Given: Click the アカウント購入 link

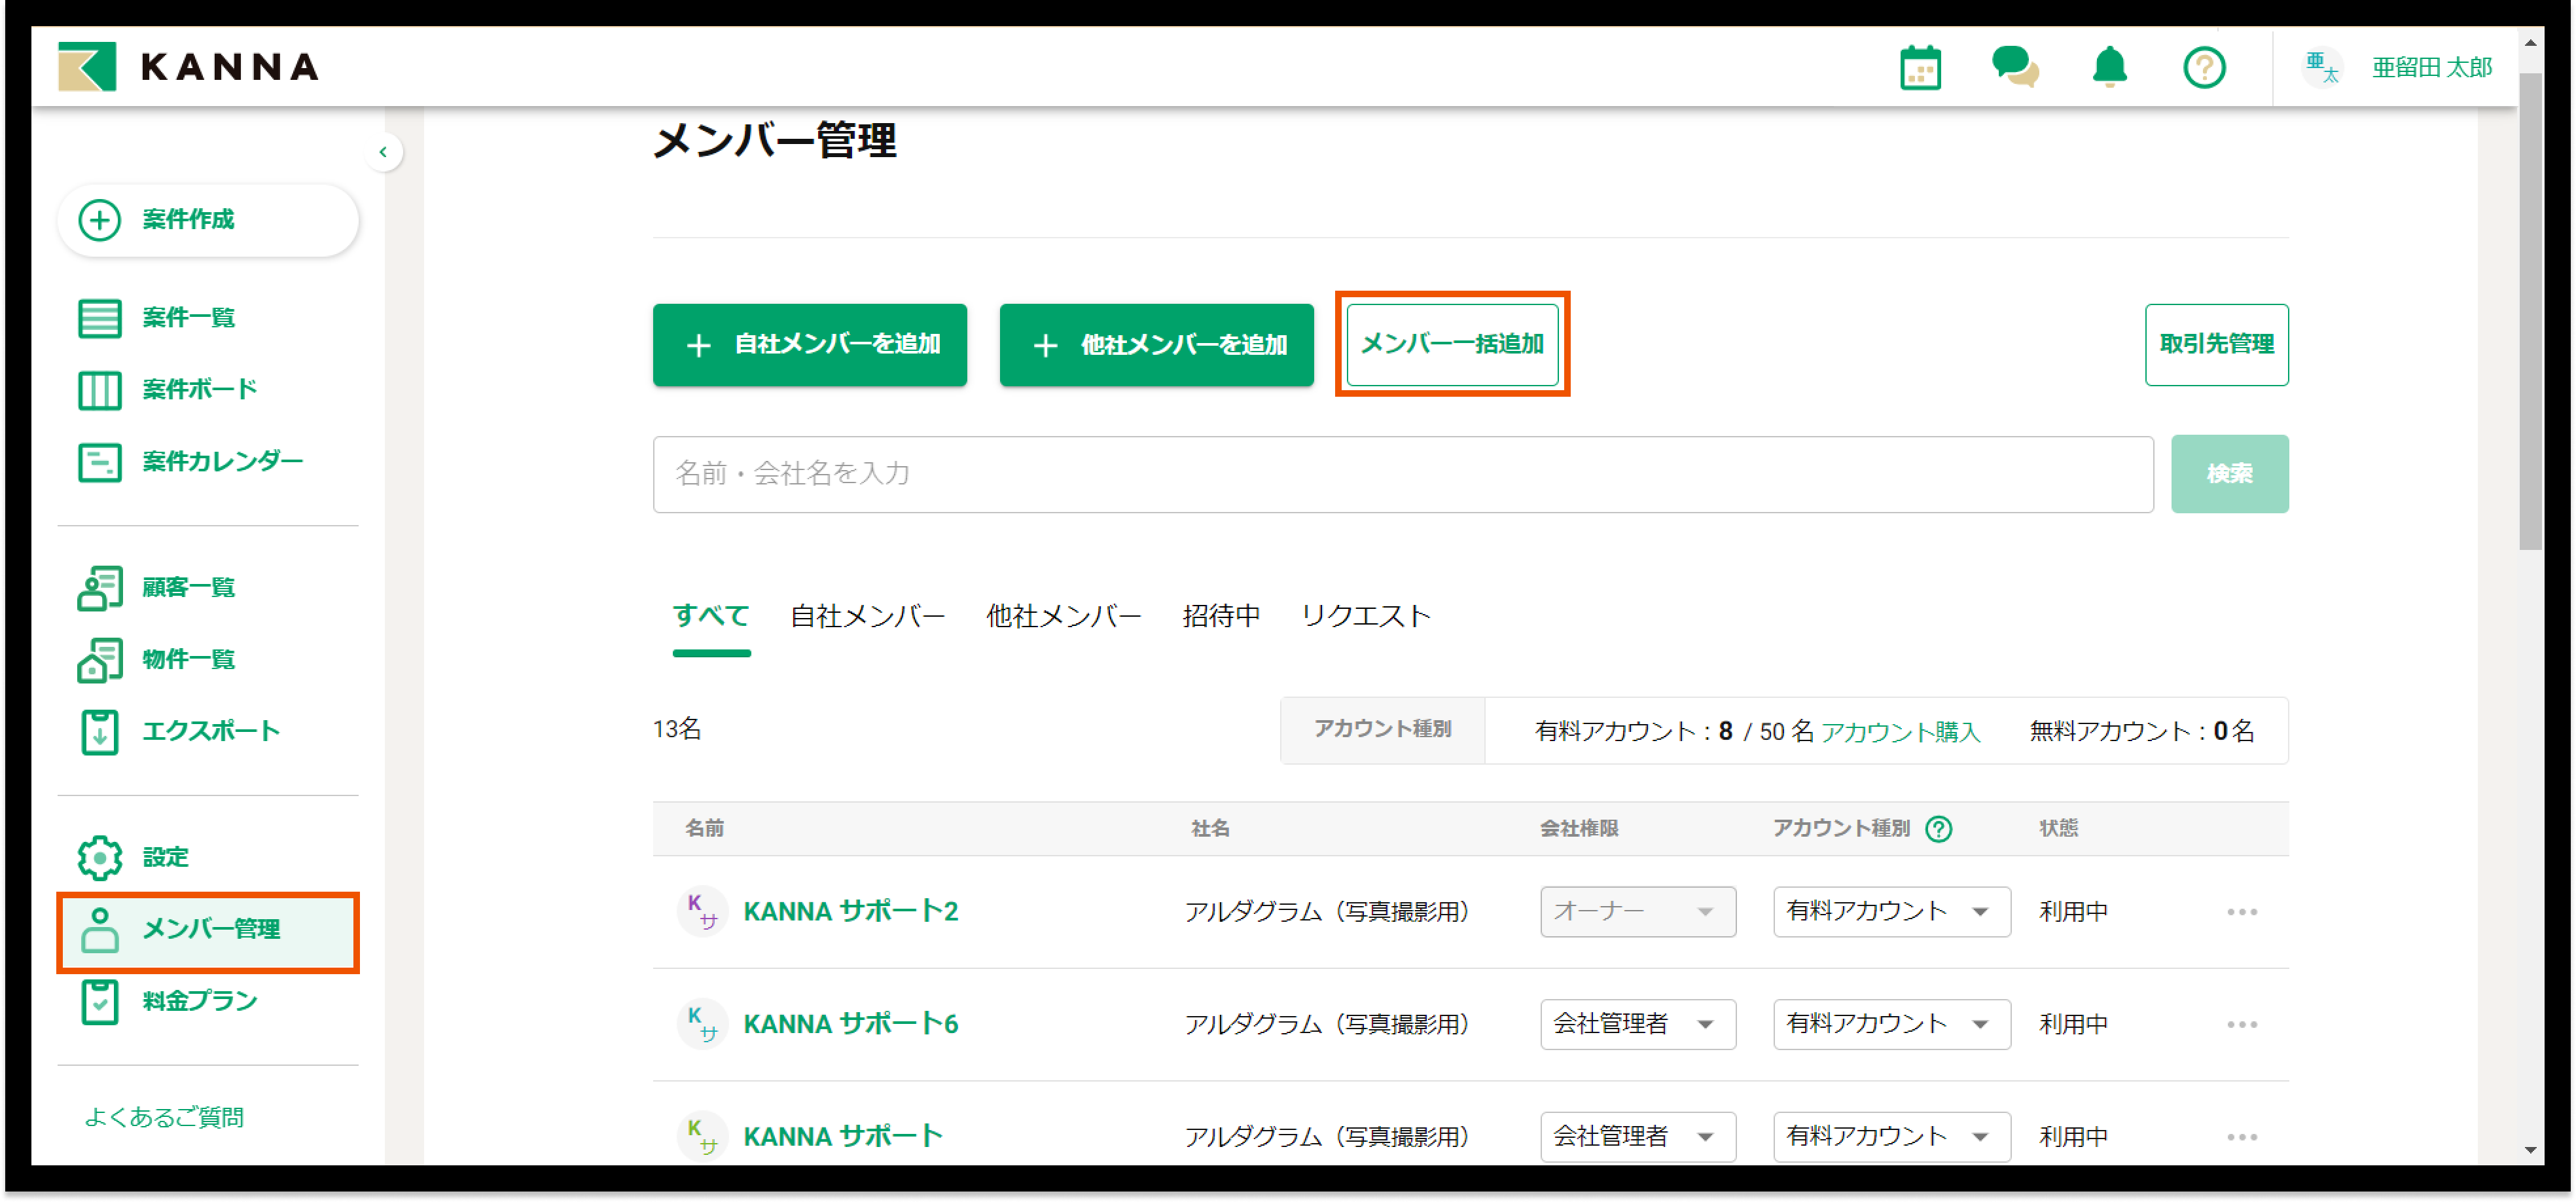Looking at the screenshot, I should click(1902, 731).
